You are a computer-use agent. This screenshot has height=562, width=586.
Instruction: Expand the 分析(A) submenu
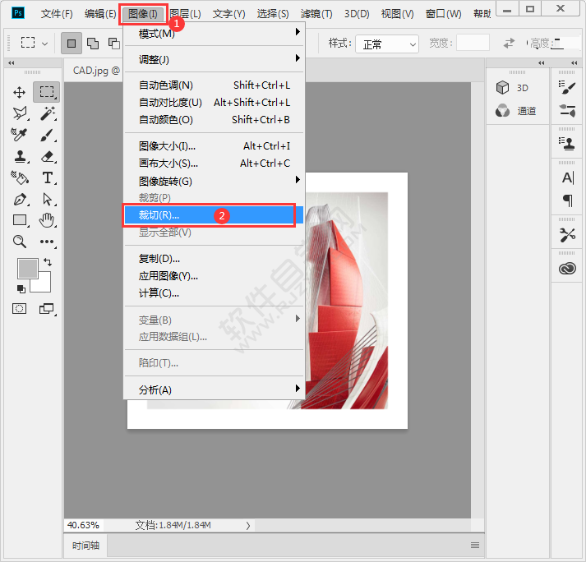coord(215,389)
